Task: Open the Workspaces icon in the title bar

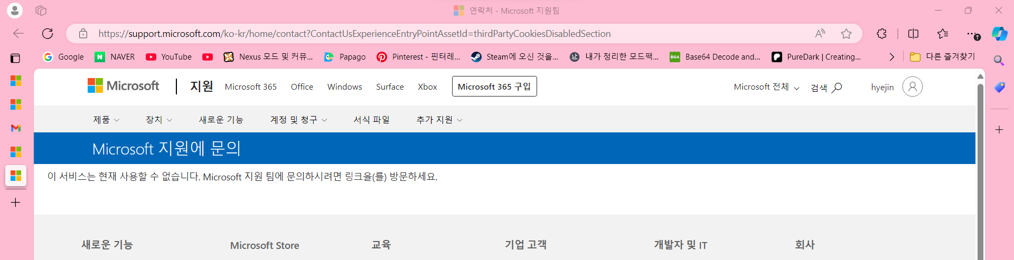Action: coord(41,11)
